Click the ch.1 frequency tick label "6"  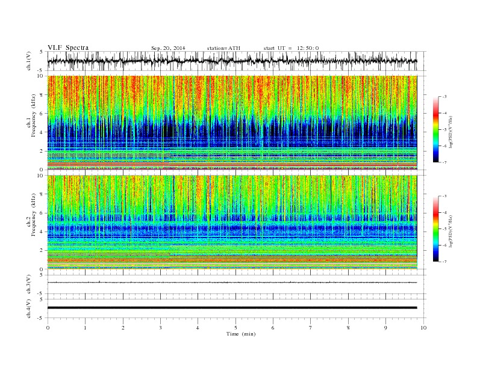coord(42,114)
